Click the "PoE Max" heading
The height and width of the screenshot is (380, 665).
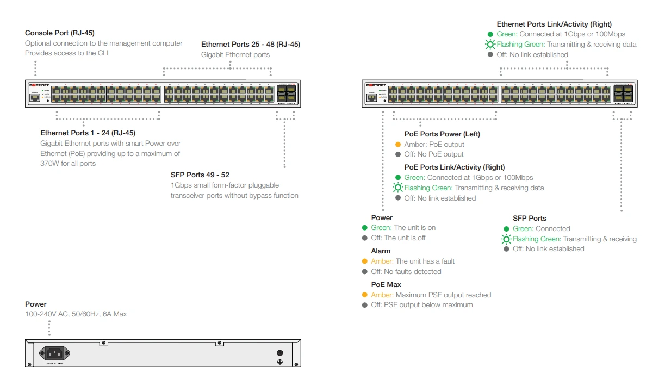(x=386, y=285)
